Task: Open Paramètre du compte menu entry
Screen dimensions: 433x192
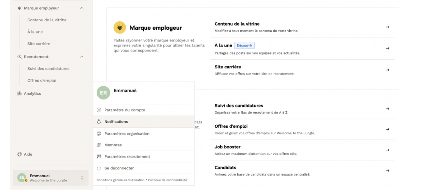Action: pos(124,110)
